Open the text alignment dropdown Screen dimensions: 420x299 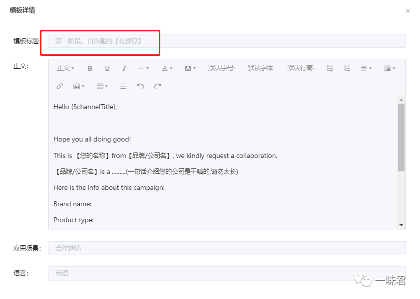pos(366,68)
